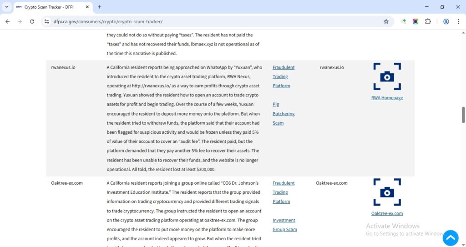466x247 pixels.
Task: Click the vertical scrollbar thumb
Action: 463,115
